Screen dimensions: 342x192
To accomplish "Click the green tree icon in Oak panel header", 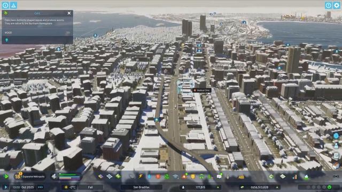I will [6, 13].
